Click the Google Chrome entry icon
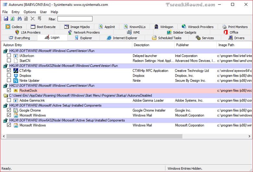Image resolution: width=253 pixels, height=172 pixels. [x=16, y=110]
